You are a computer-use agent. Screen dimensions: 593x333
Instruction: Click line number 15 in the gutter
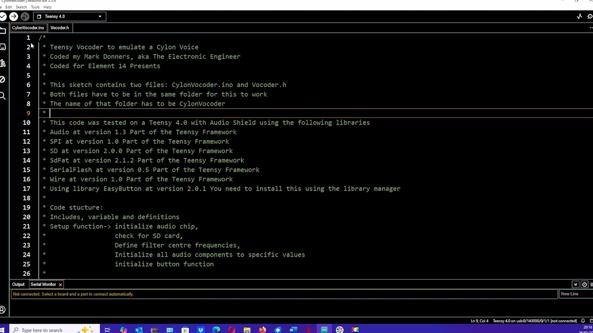26,170
